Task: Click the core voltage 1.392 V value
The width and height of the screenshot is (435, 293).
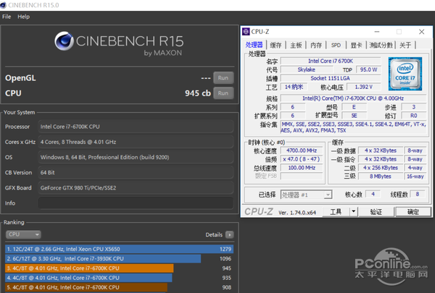Action: [x=363, y=87]
